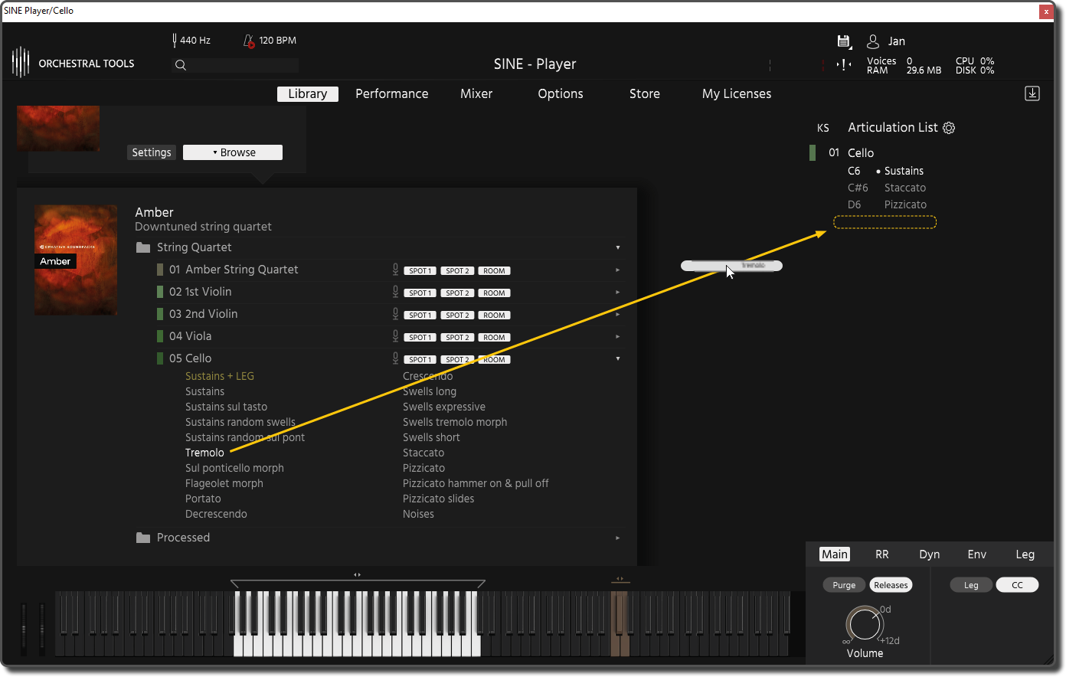Click microphone icon on 01 Amber String Quartet
The image size is (1066, 677).
[x=395, y=270]
